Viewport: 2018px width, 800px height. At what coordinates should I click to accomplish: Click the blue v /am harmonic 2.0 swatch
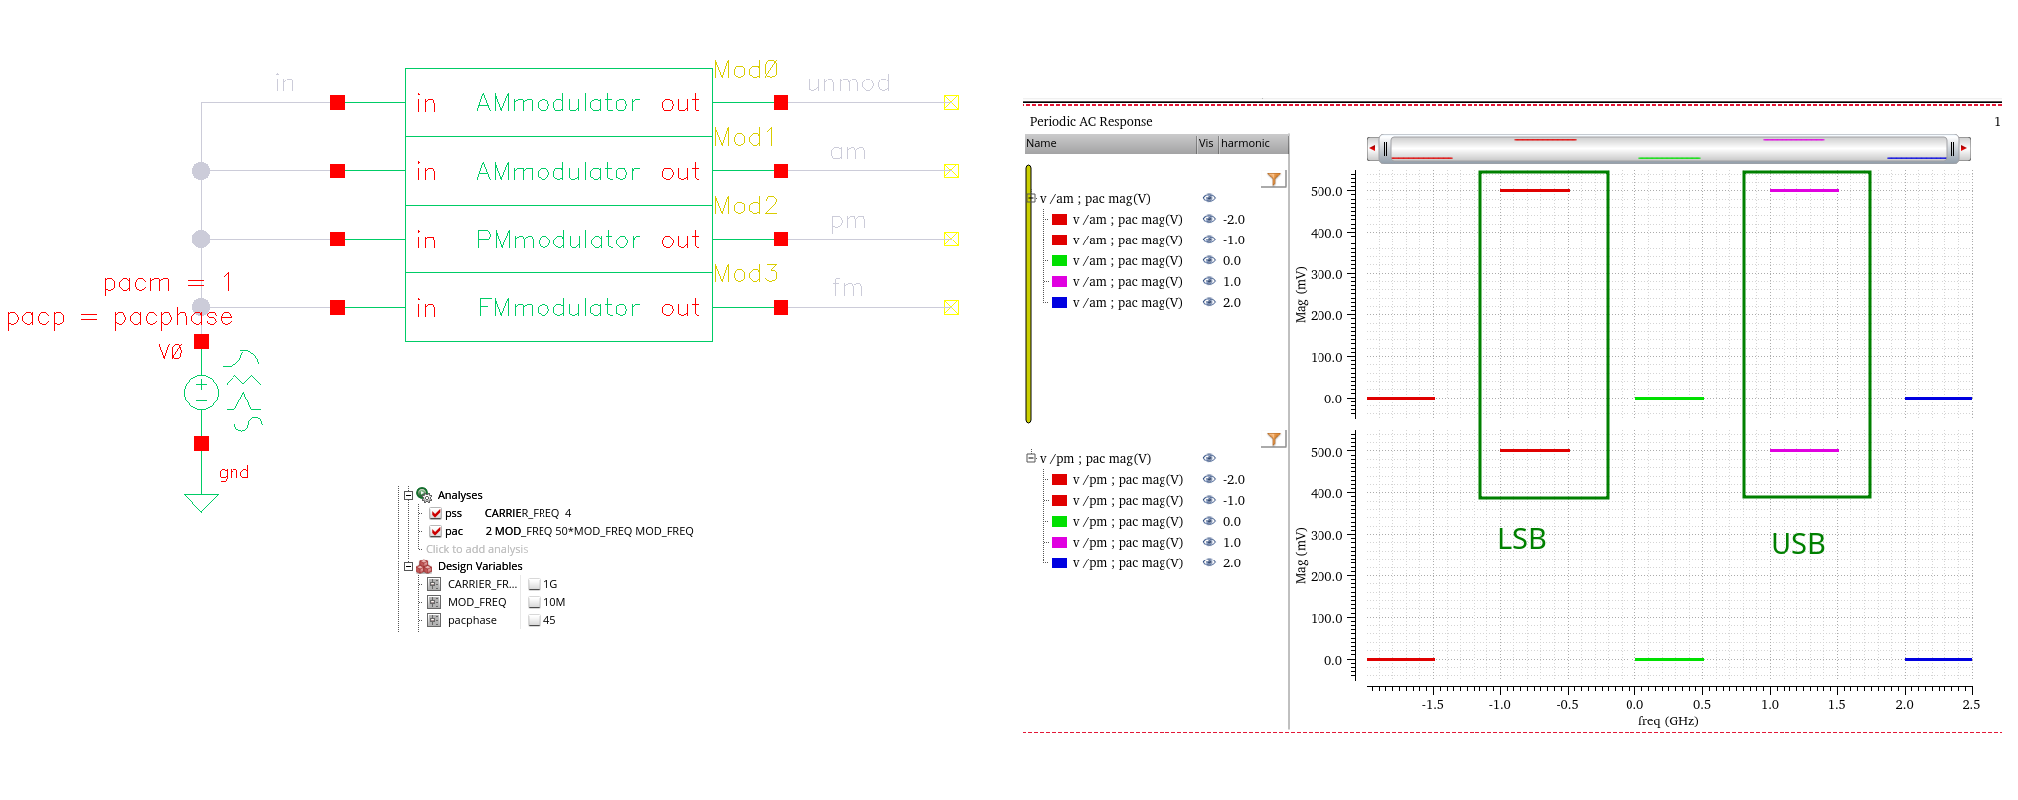(1059, 303)
